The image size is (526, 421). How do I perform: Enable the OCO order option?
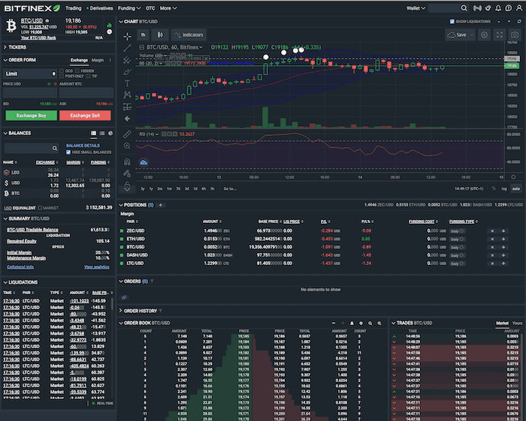[62, 71]
